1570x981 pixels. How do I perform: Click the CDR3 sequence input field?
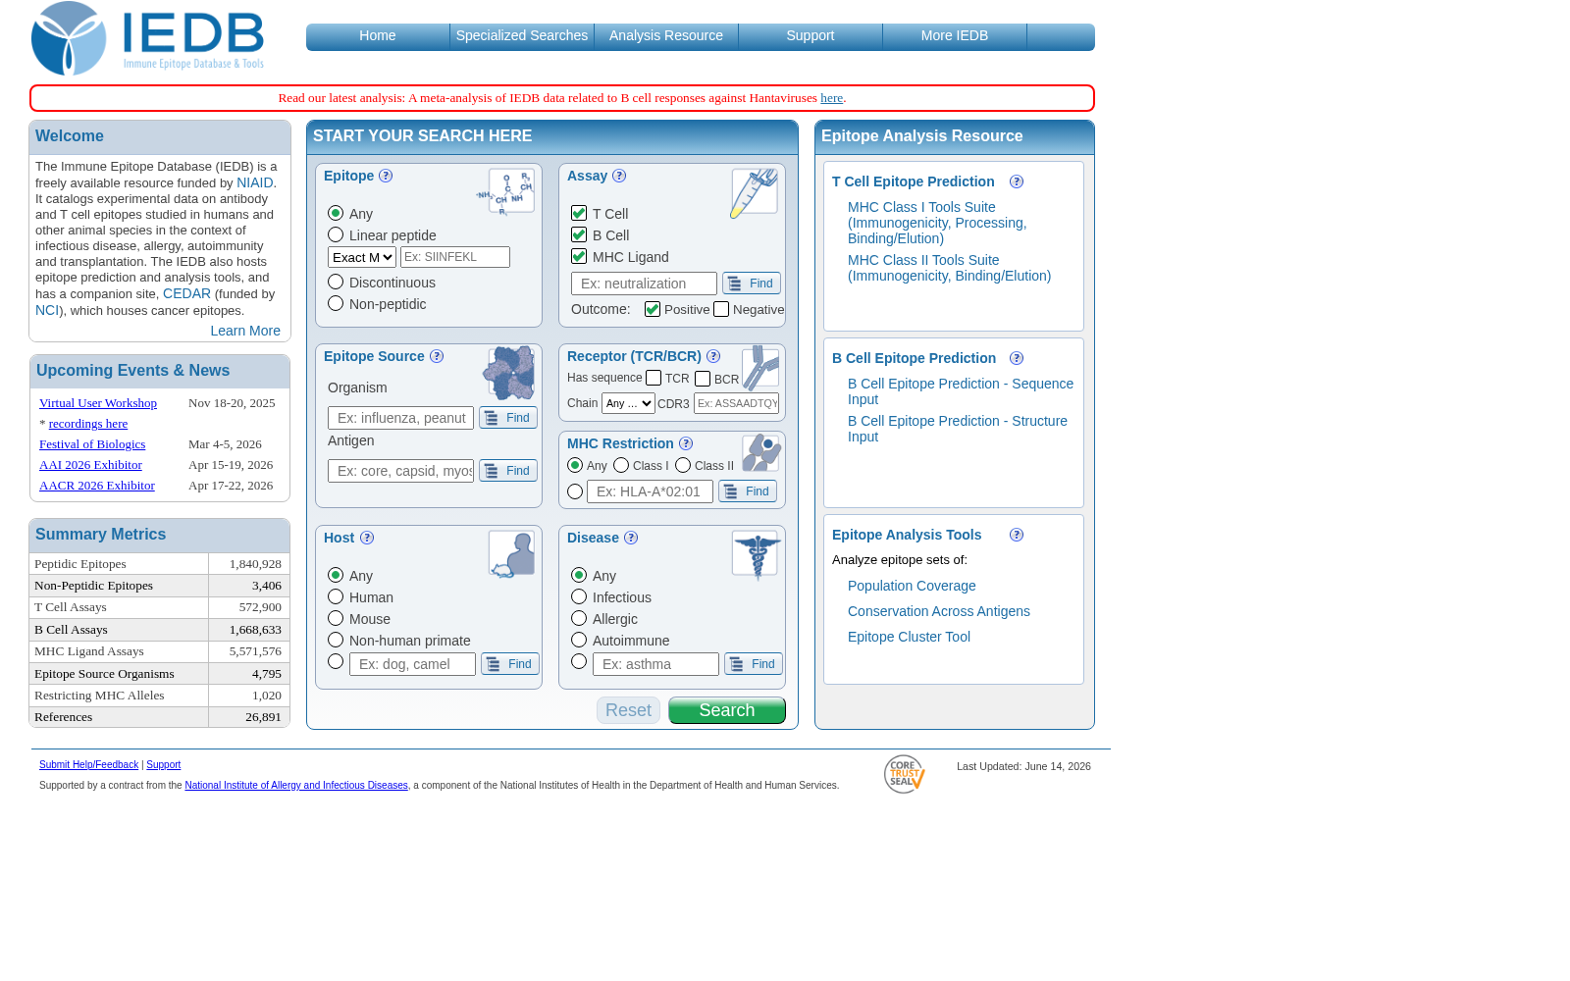[x=736, y=403]
